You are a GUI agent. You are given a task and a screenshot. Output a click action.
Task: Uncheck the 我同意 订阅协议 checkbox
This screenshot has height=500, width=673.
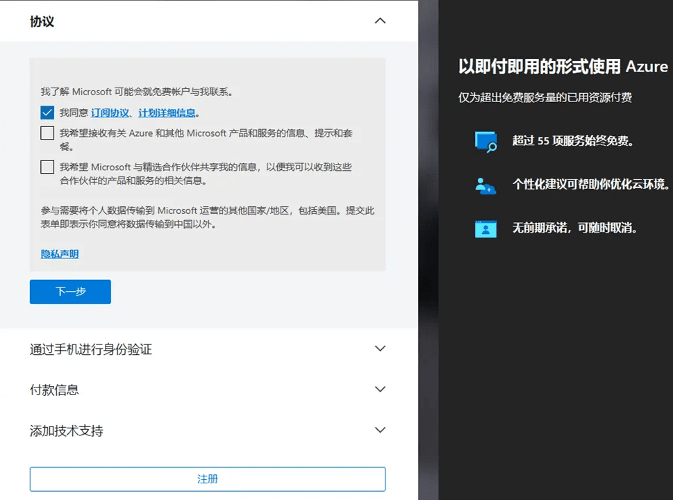click(x=47, y=112)
